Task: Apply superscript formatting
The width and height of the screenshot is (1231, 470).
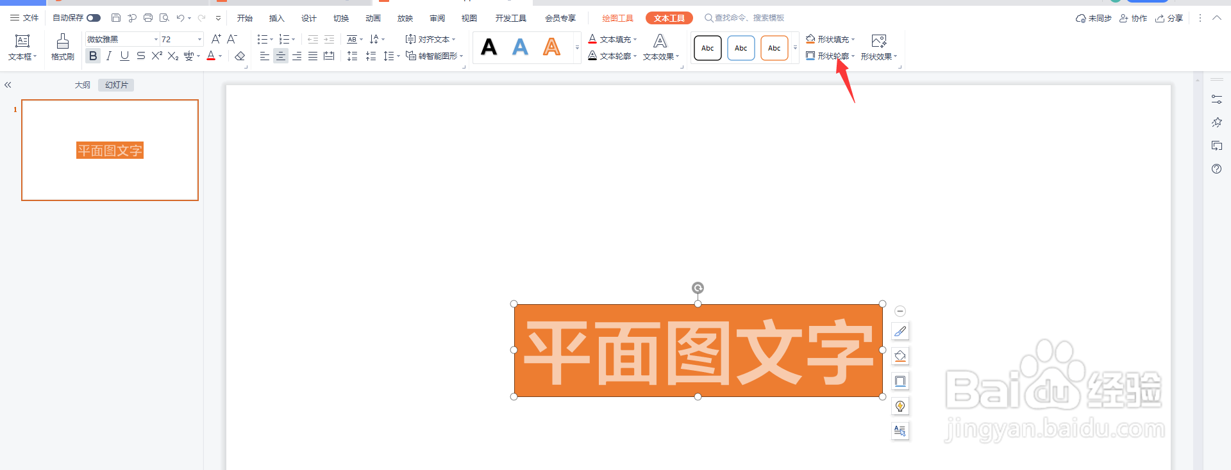Action: coord(157,56)
